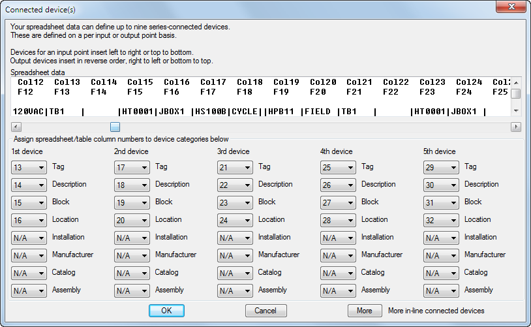Open the 5th device Block dropdown
Image resolution: width=531 pixels, height=327 pixels.
(441, 202)
